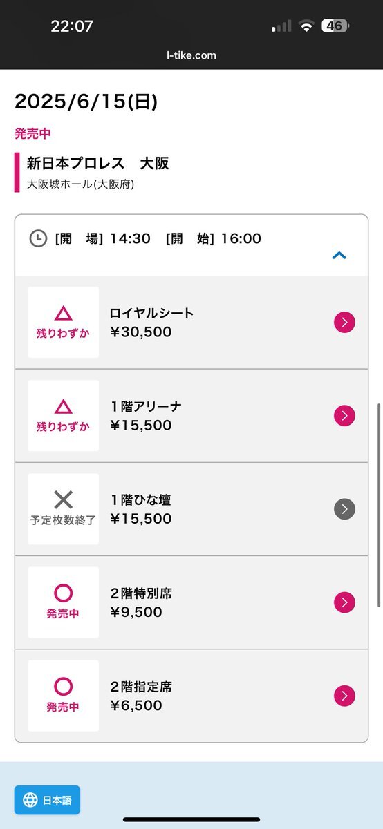
Task: Tap the 新日本プロレス 大阪 event title
Action: pyautogui.click(x=97, y=164)
